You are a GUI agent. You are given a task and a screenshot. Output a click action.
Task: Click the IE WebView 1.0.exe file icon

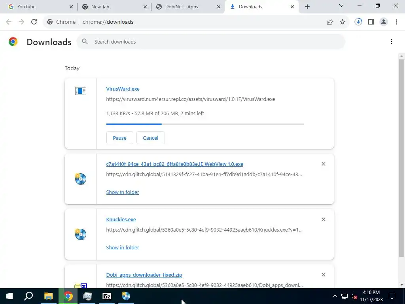(x=81, y=179)
